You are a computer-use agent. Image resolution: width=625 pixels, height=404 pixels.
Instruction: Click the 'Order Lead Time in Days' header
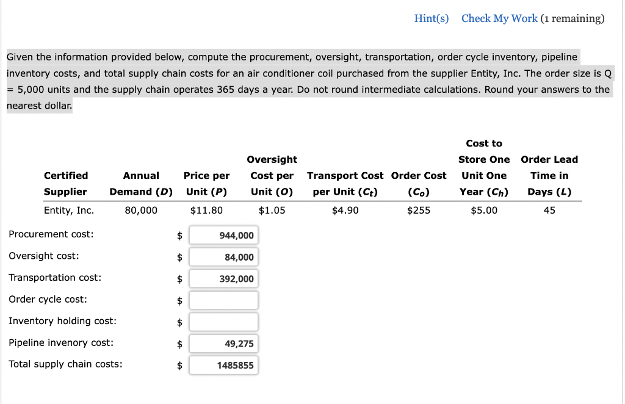pyautogui.click(x=549, y=176)
